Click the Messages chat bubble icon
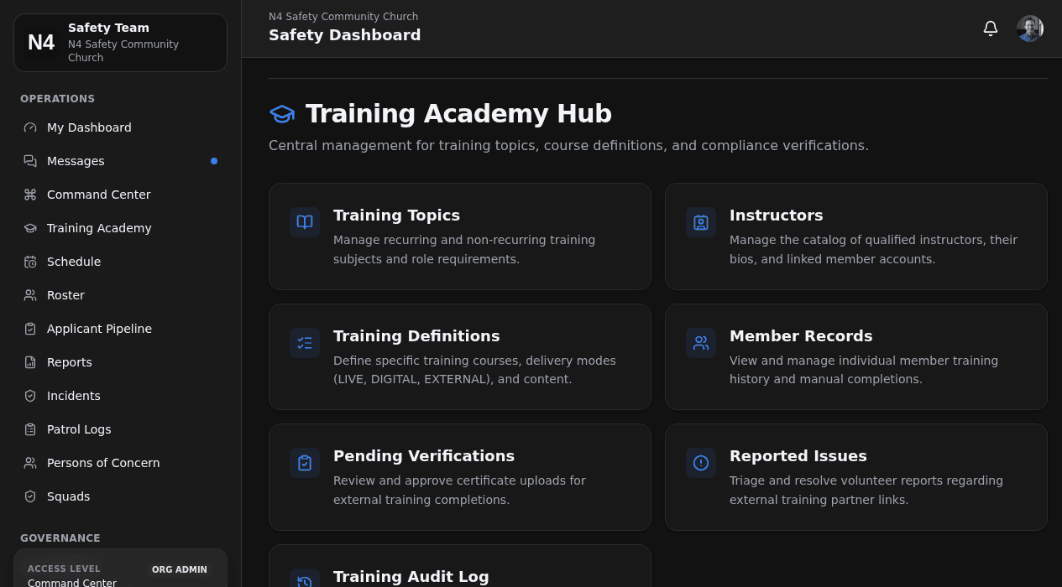 coord(30,161)
